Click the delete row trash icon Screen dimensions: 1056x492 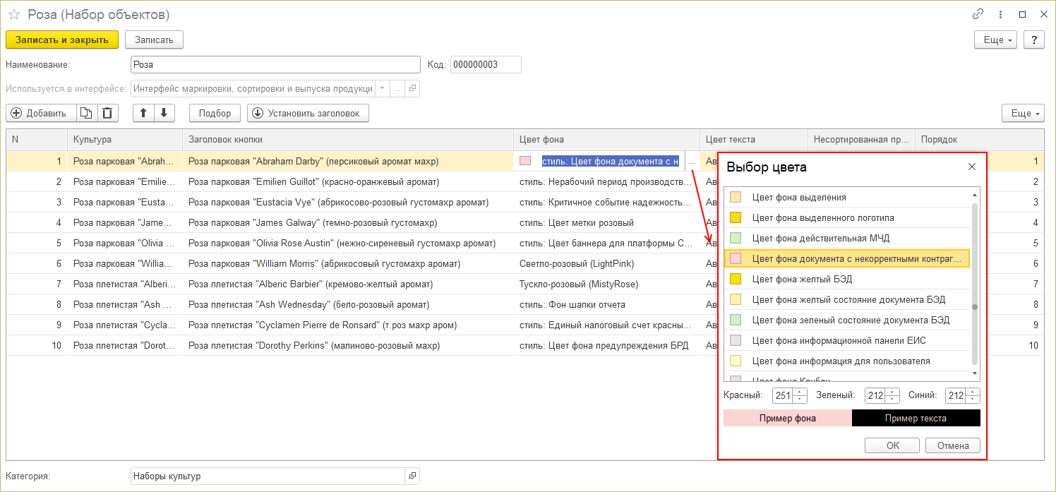tap(107, 113)
